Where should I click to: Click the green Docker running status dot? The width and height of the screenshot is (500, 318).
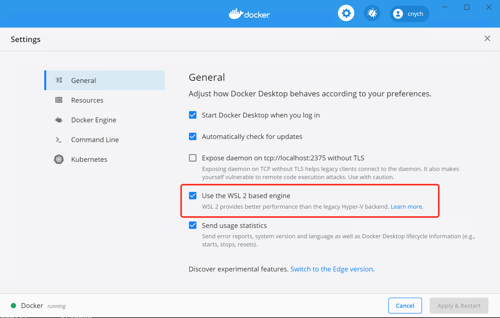pos(14,306)
